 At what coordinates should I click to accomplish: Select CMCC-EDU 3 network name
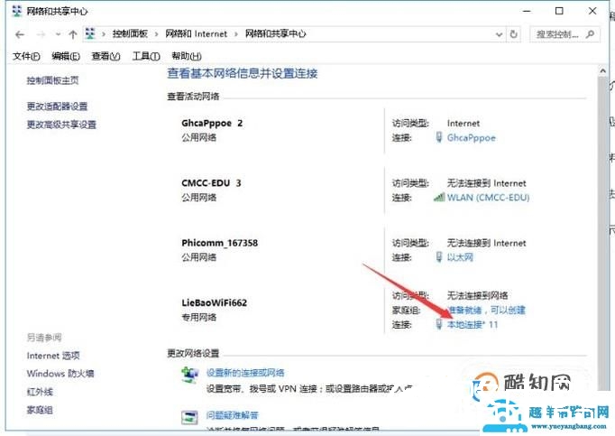(211, 183)
